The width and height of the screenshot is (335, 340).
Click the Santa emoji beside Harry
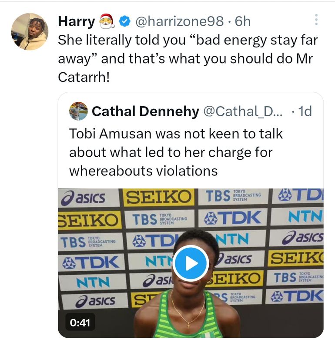(x=107, y=20)
